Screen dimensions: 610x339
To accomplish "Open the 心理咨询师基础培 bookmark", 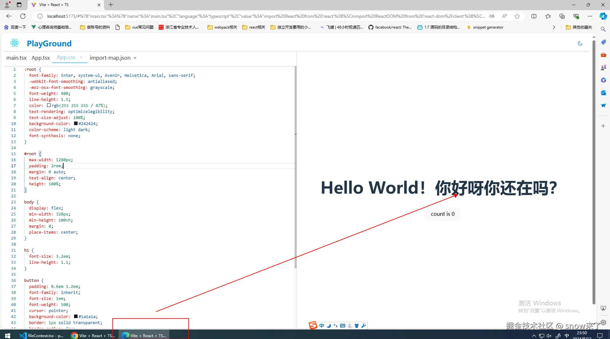I will pyautogui.click(x=51, y=27).
